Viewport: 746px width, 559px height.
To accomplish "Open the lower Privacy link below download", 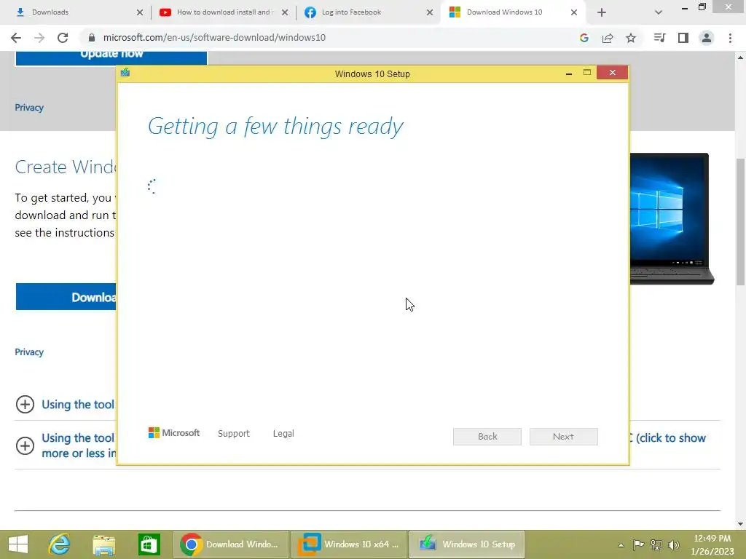I will 29,352.
